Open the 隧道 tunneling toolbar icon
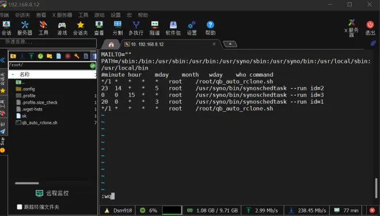The height and width of the screenshot is (216, 380). point(155,28)
